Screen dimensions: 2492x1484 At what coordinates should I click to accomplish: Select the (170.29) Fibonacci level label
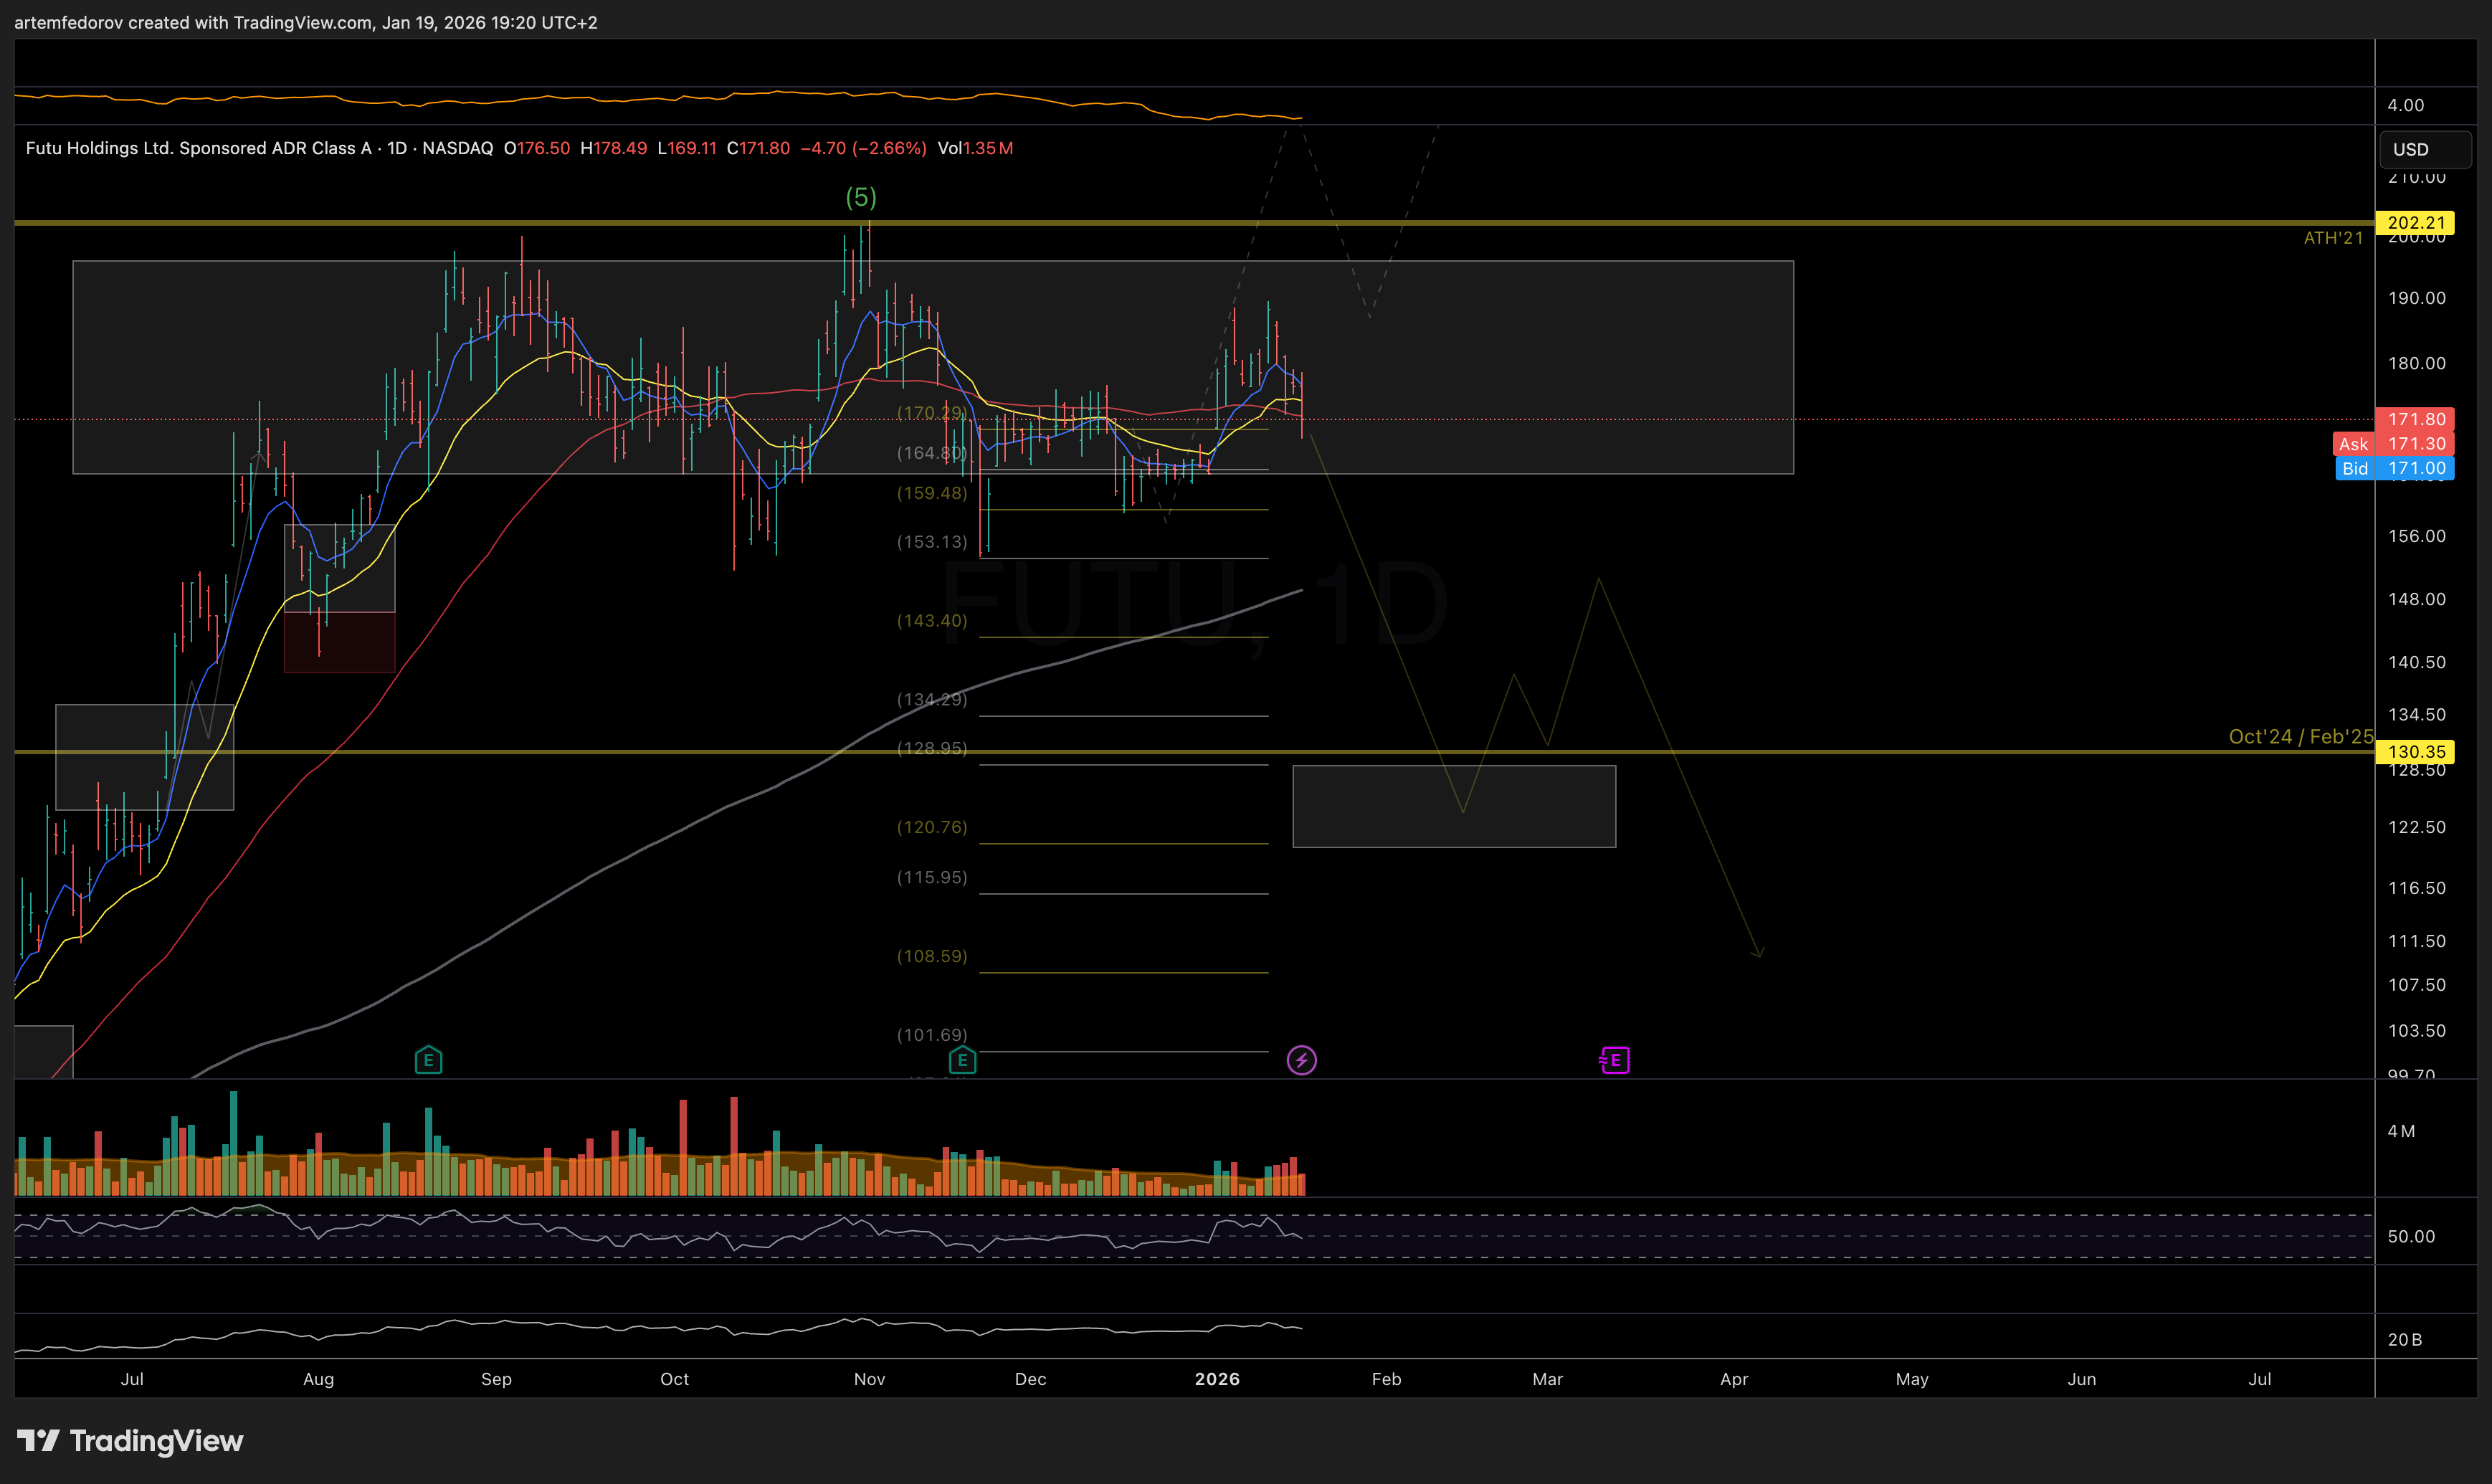tap(932, 412)
